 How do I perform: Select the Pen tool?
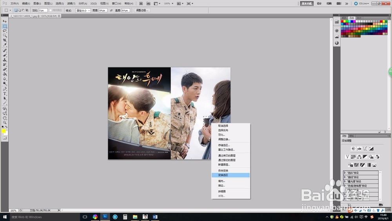[5, 89]
